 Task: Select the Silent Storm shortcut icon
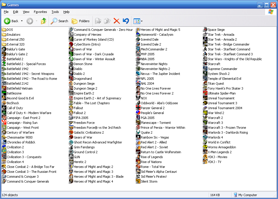click(138, 181)
